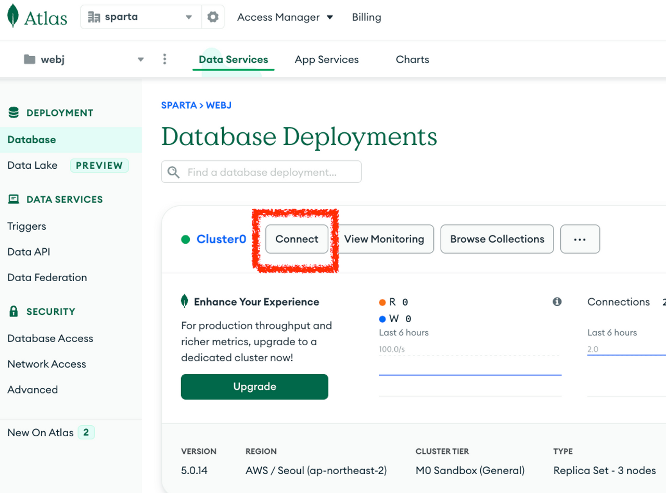Image resolution: width=666 pixels, height=493 pixels.
Task: Expand the sparta organization dropdown
Action: pos(189,17)
